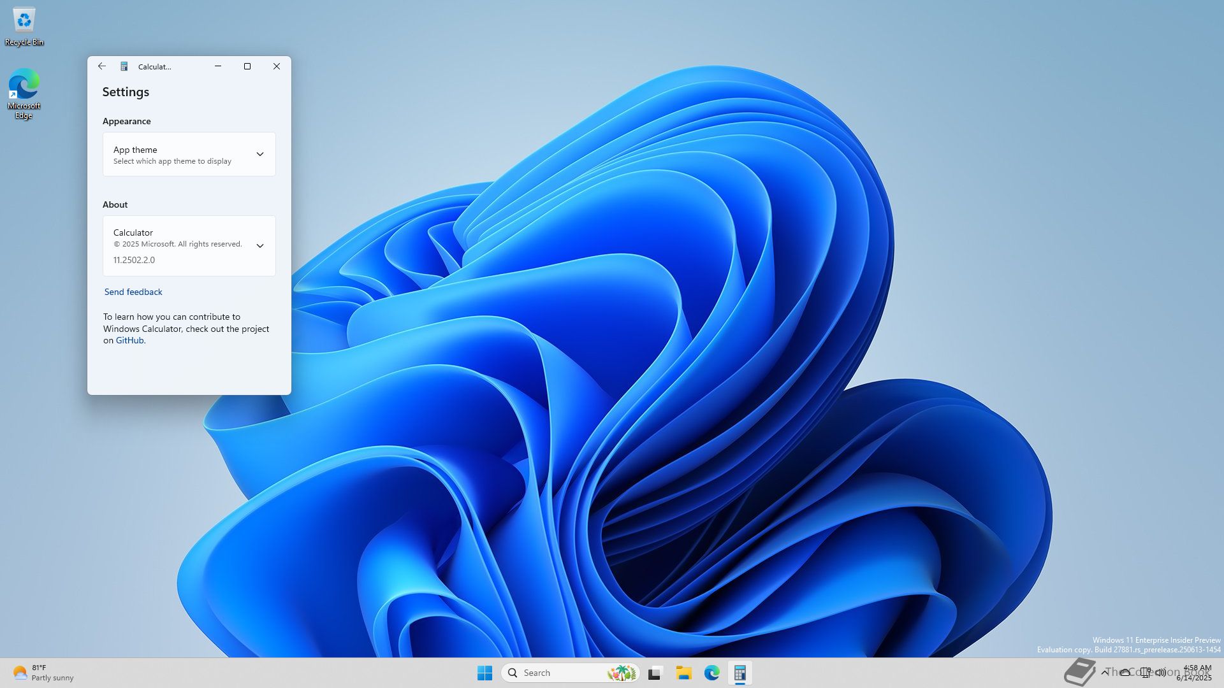The image size is (1224, 688).
Task: Show hidden system tray icons
Action: [1105, 673]
